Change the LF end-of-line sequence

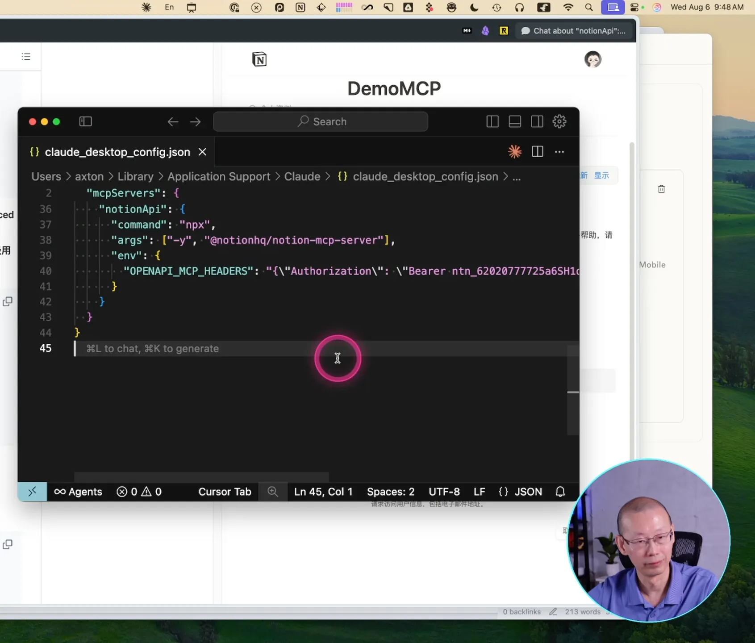480,492
